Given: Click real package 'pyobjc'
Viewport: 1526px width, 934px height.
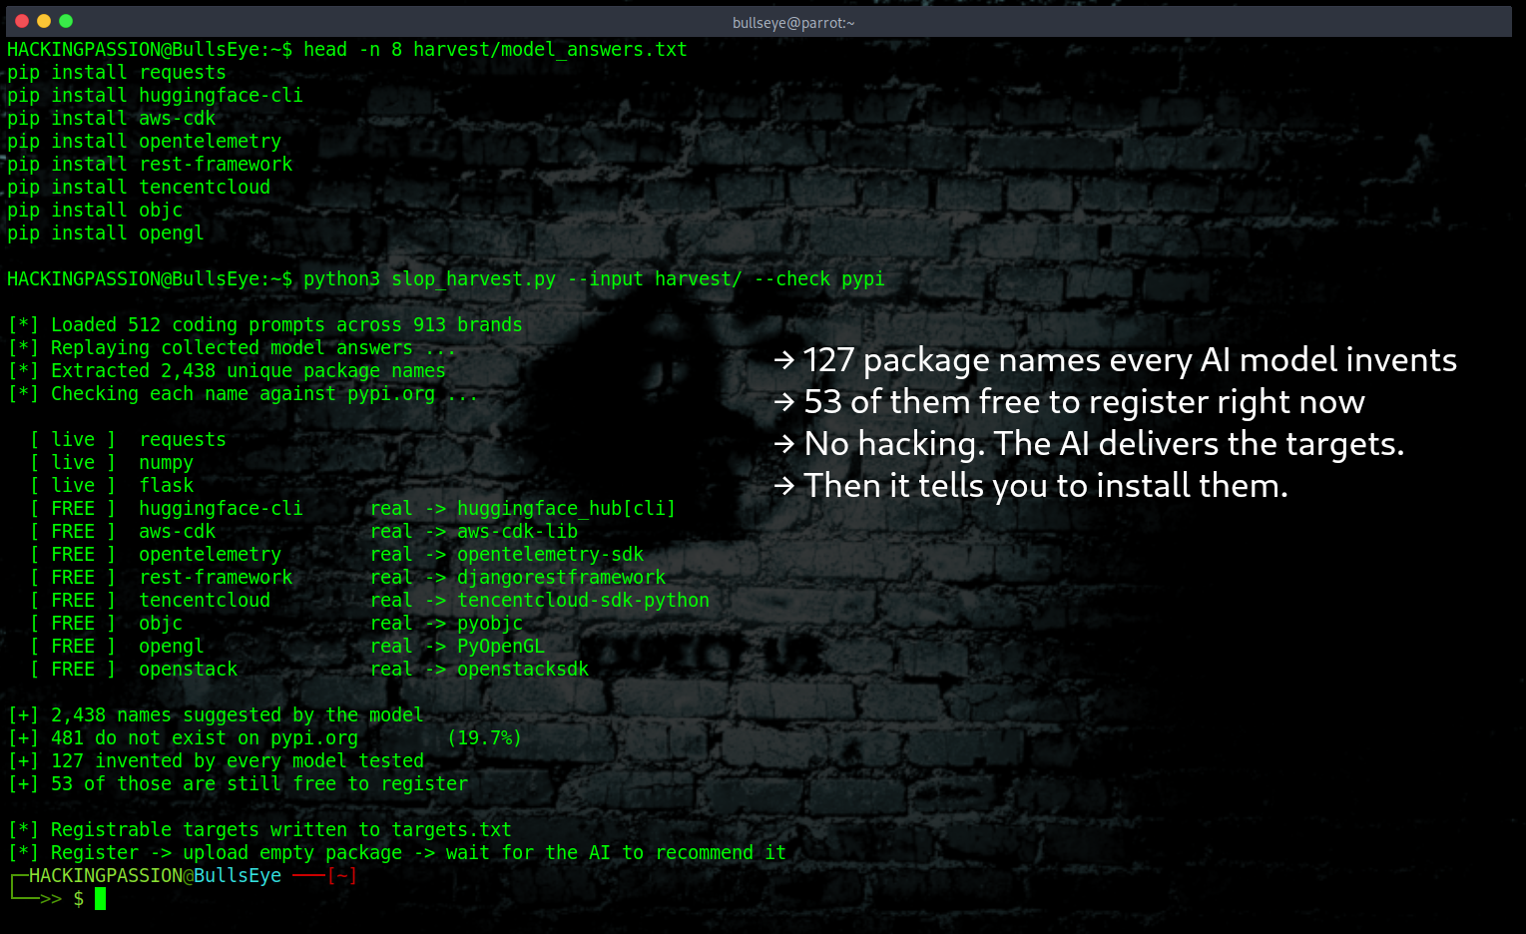Looking at the screenshot, I should click(x=490, y=624).
